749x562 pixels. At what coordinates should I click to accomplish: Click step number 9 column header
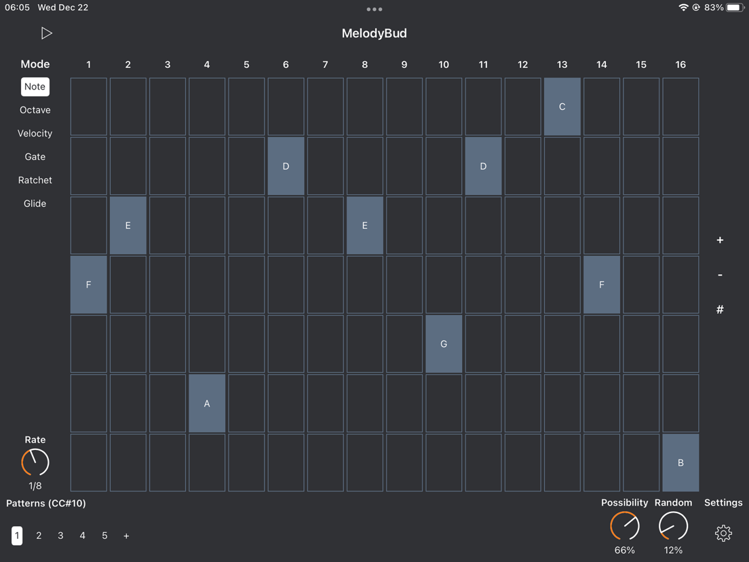pyautogui.click(x=404, y=64)
